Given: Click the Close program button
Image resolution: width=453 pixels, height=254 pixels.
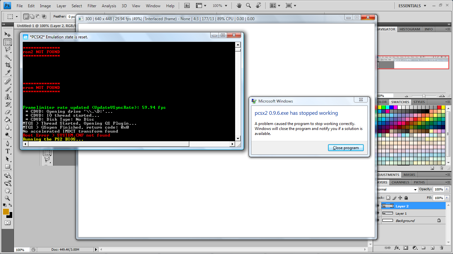Looking at the screenshot, I should pos(346,148).
